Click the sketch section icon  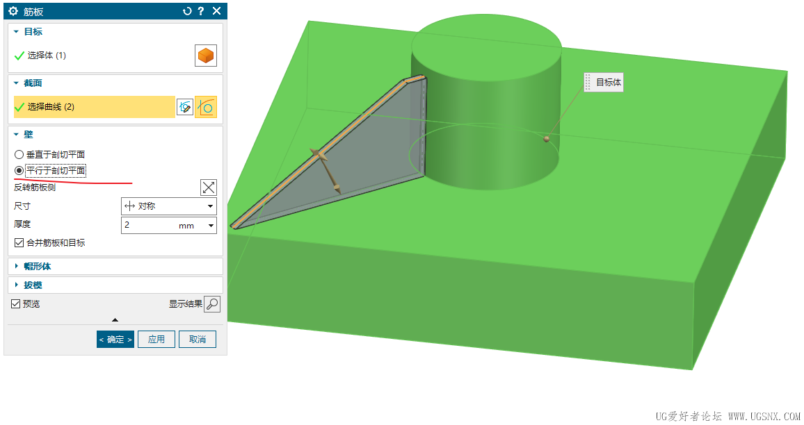coord(184,107)
